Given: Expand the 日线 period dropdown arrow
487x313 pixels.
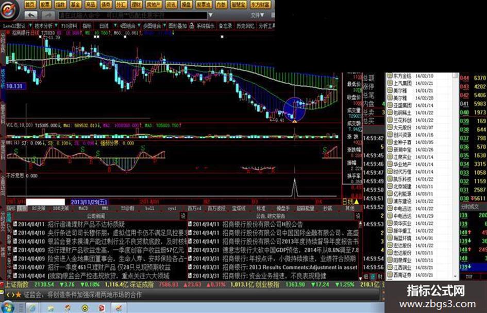Looking at the screenshot, I should (115, 26).
